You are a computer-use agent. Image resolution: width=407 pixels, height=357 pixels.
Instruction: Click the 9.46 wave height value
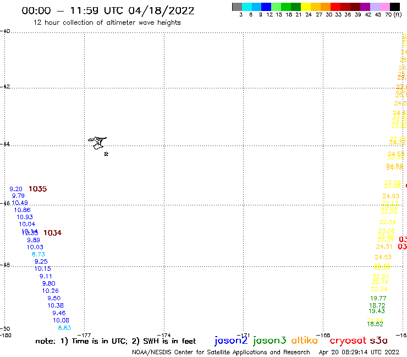pyautogui.click(x=59, y=313)
